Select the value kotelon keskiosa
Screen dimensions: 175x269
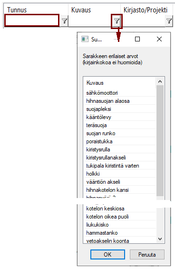click(120, 209)
